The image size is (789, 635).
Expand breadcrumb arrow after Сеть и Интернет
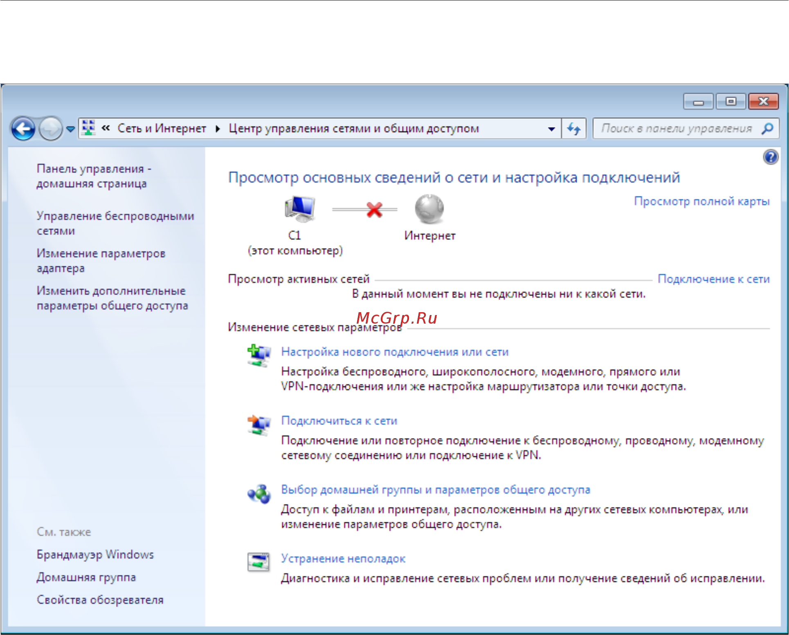pyautogui.click(x=218, y=129)
